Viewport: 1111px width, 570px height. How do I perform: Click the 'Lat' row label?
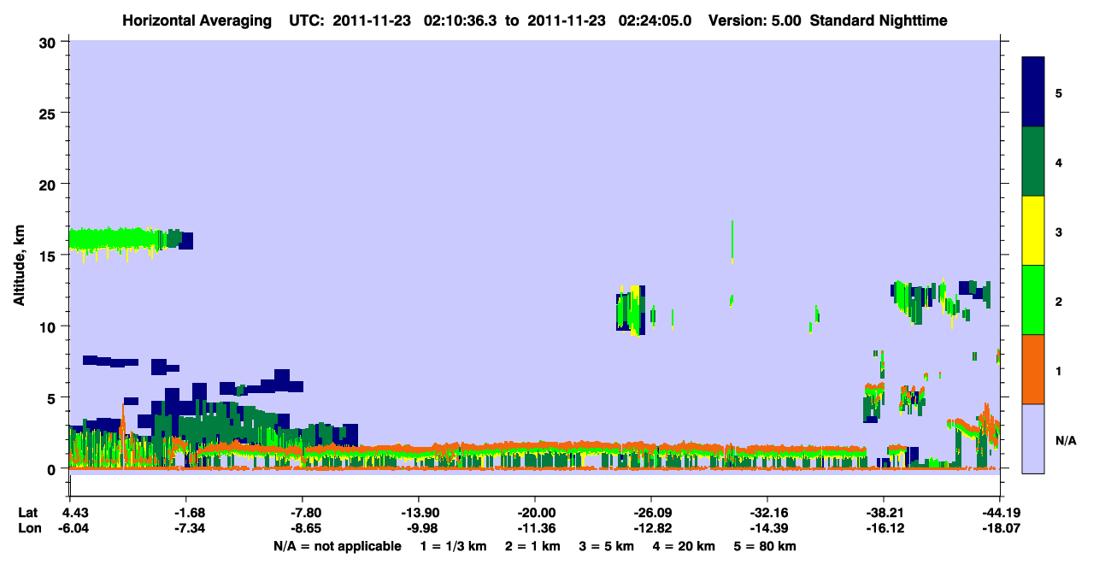click(27, 513)
